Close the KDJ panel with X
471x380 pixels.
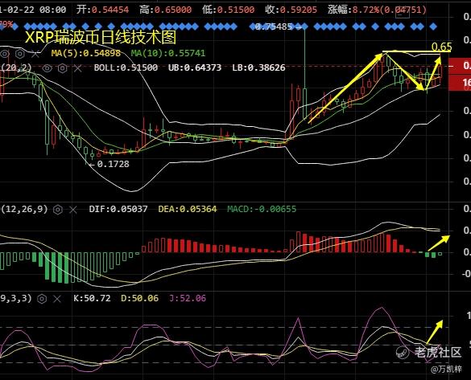click(x=57, y=299)
